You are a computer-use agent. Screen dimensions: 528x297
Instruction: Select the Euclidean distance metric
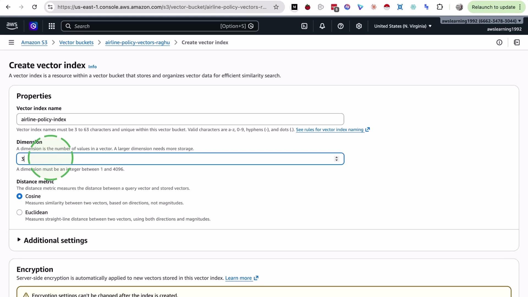19,212
